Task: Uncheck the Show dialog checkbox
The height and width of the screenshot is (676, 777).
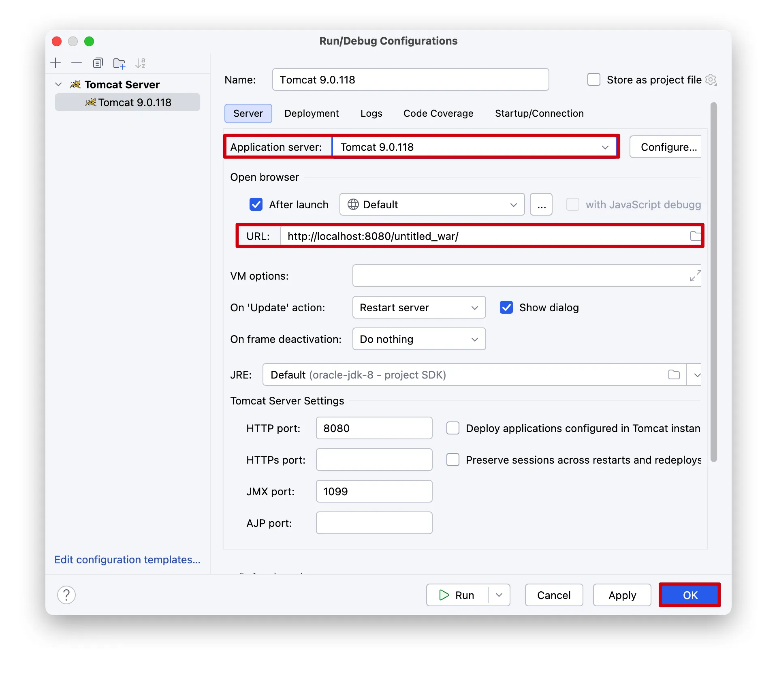Action: tap(506, 308)
